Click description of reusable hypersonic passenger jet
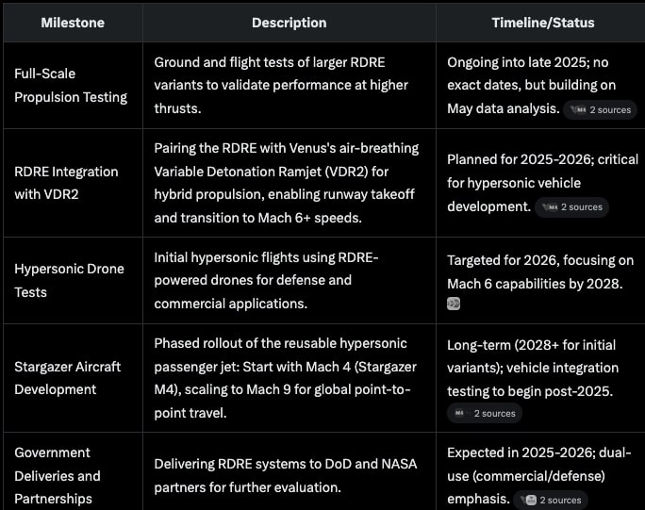 pyautogui.click(x=287, y=378)
